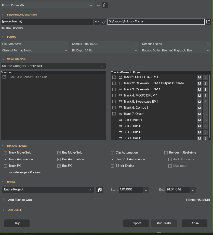This screenshot has width=213, height=235.
Task: Uncheck the Track FX checkbox
Action: point(5,166)
